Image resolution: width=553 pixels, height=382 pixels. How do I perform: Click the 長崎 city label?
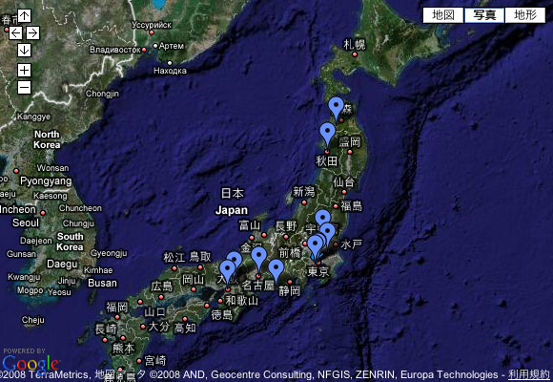pos(106,329)
